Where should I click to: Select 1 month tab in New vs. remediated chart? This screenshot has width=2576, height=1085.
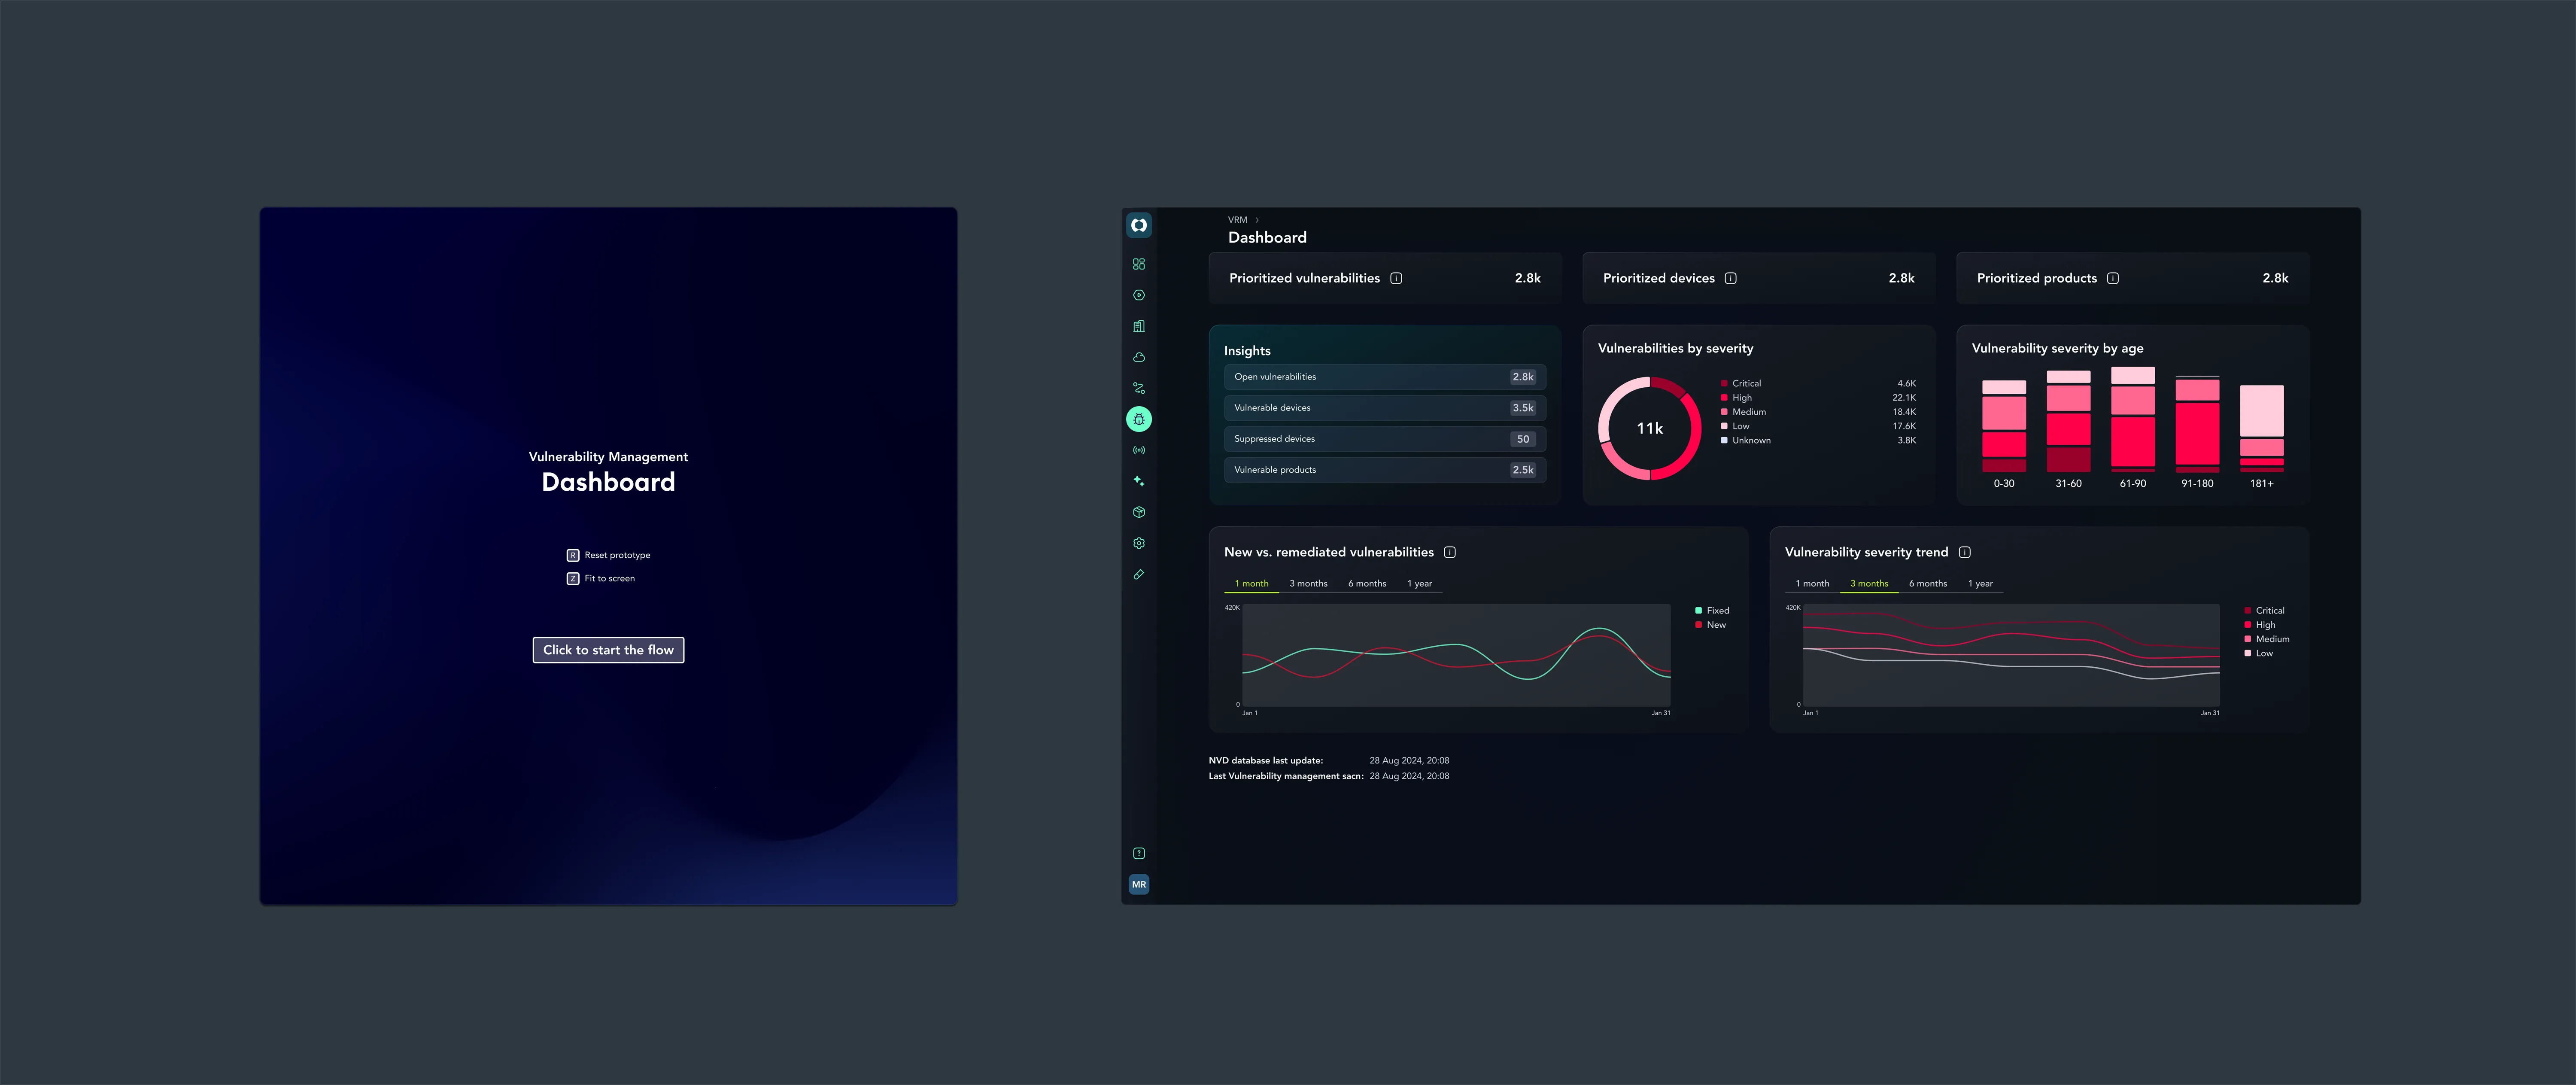point(1251,584)
